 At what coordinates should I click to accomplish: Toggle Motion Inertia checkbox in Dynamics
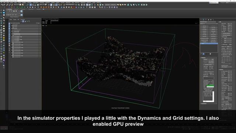coord(222,71)
